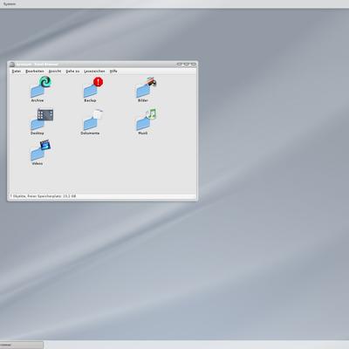Close the file browser window
Viewport: 349px width, 349px height.
tap(194, 64)
